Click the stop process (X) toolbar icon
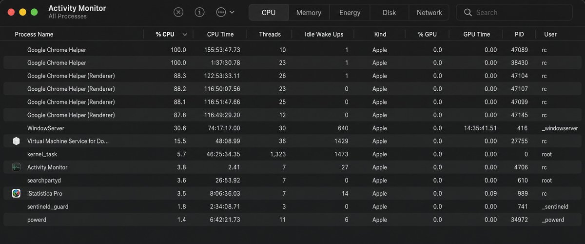 tap(178, 12)
